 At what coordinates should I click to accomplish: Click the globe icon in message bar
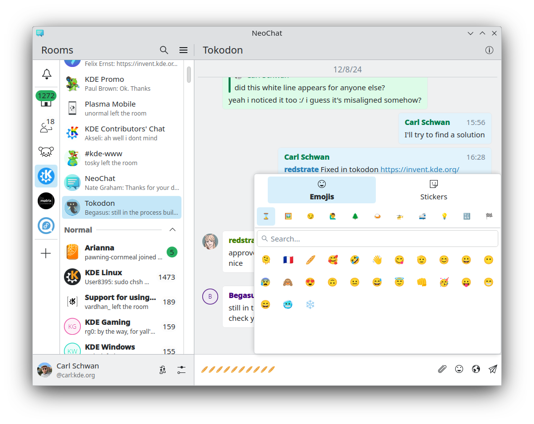point(476,369)
